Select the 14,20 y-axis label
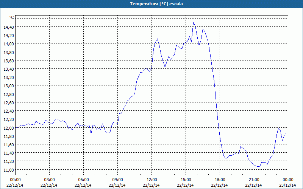 [x=9, y=35]
